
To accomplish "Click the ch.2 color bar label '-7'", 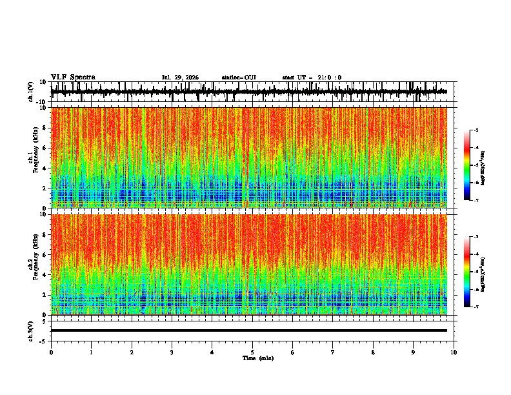I will [476, 307].
